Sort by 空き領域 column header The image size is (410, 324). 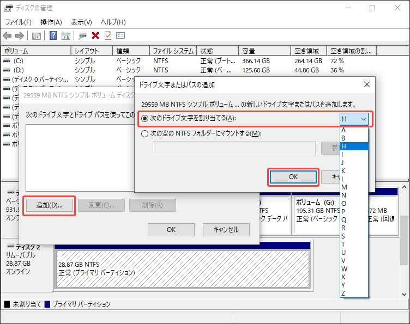309,51
